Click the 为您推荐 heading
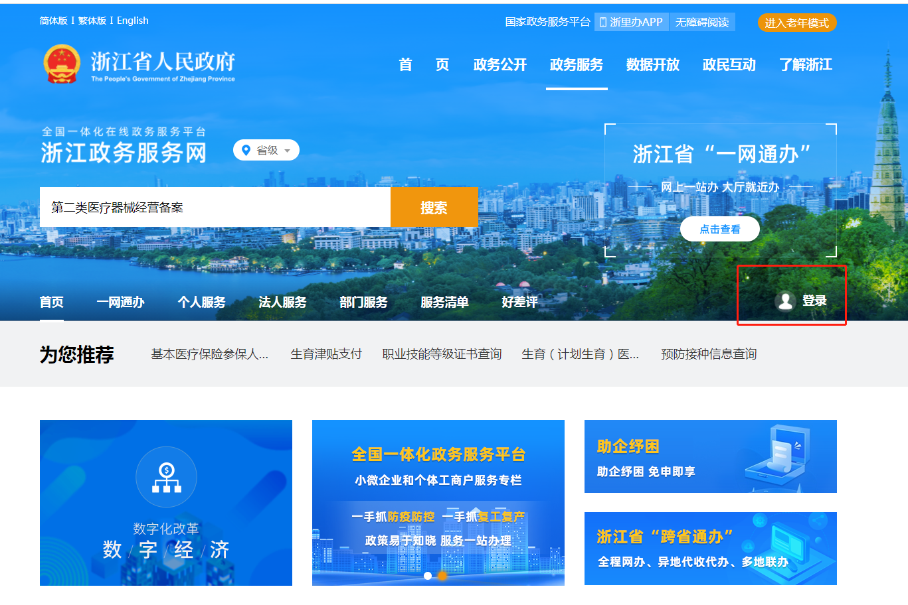The width and height of the screenshot is (908, 605). 77,354
